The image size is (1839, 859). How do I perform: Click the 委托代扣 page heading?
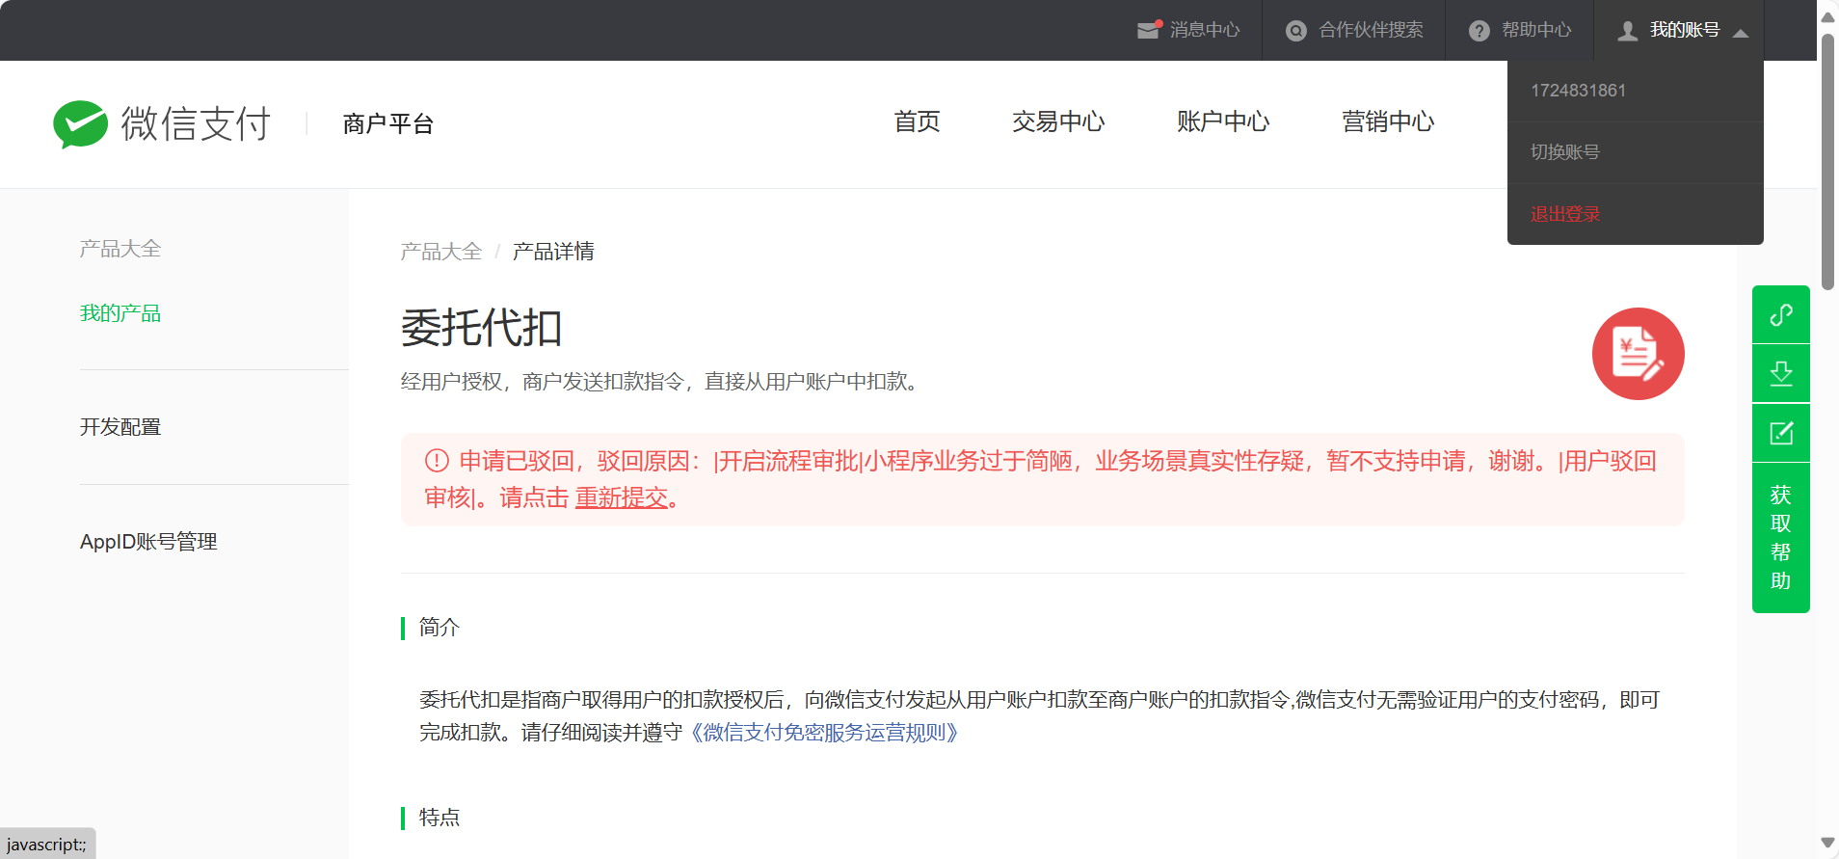coord(481,329)
